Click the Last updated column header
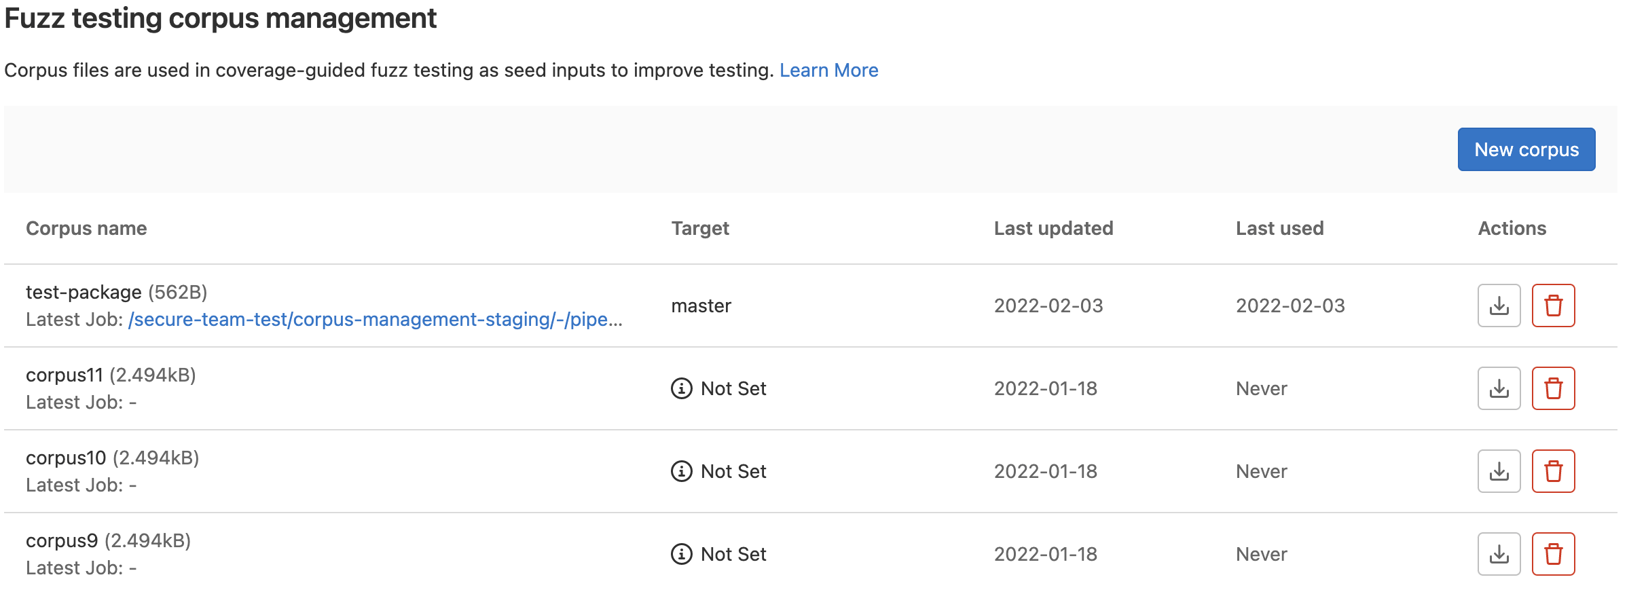 pyautogui.click(x=1053, y=228)
